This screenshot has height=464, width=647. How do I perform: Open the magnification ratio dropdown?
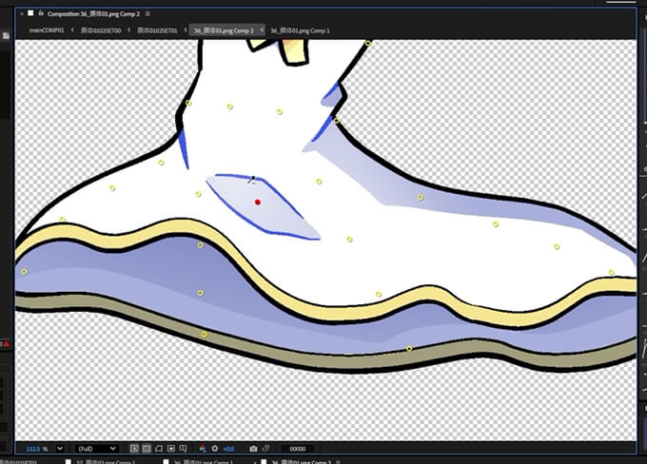(60, 448)
